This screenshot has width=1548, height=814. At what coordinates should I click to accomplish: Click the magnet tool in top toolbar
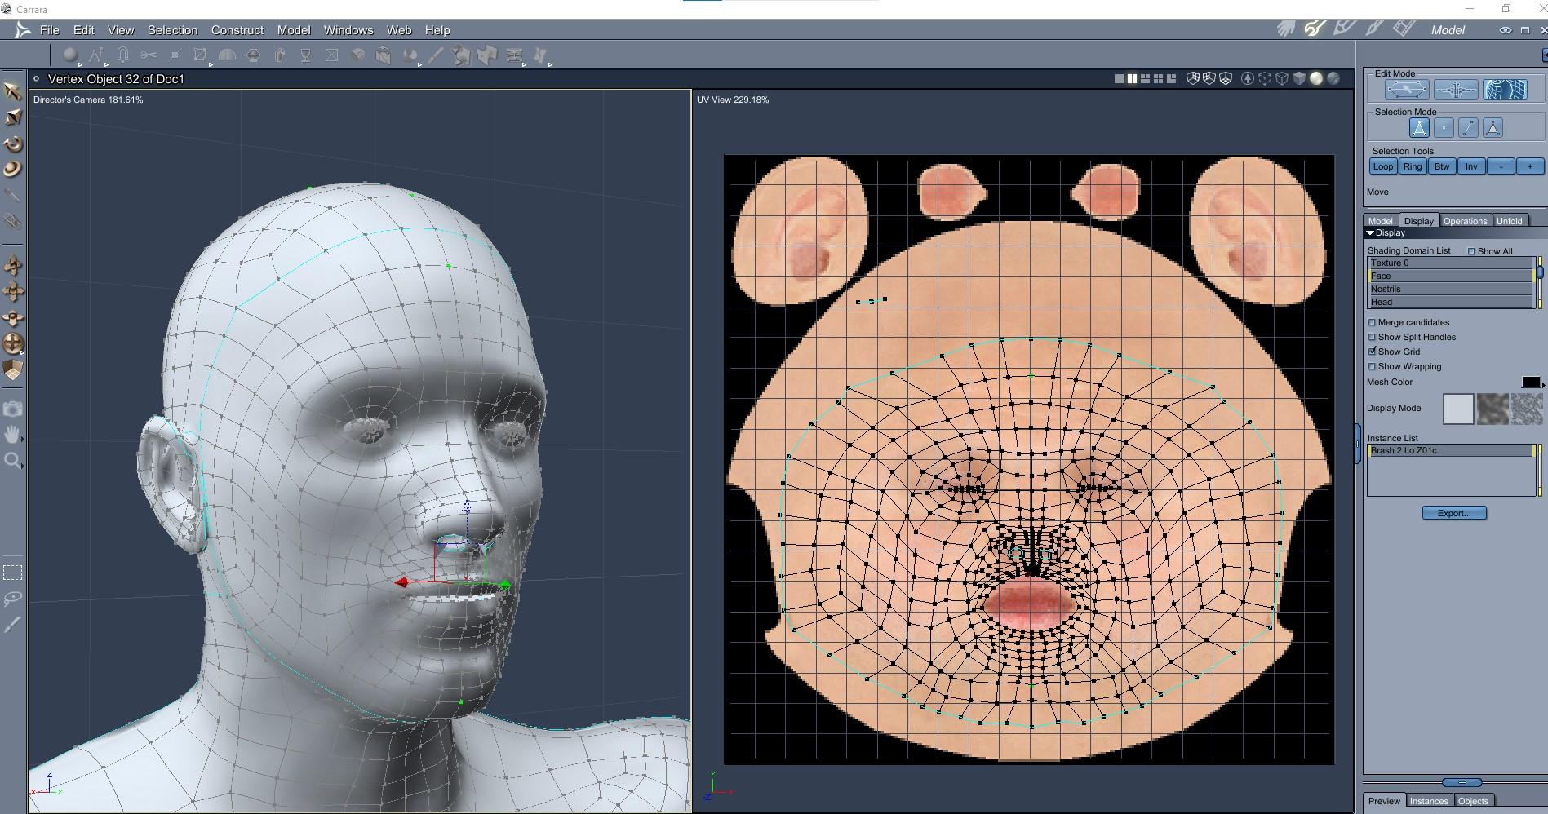pyautogui.click(x=122, y=55)
